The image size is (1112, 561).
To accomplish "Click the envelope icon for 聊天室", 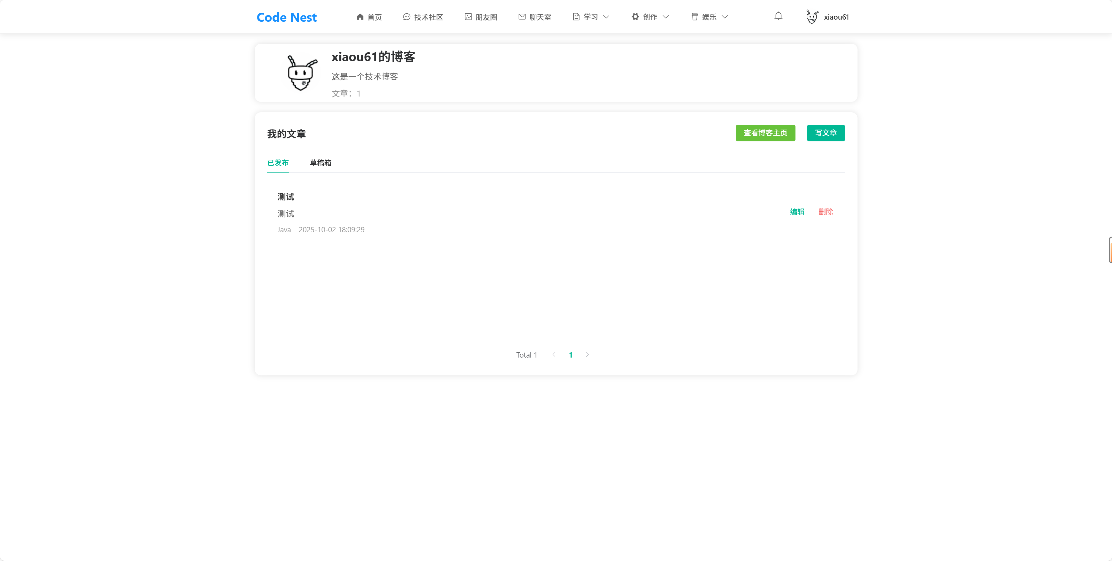I will point(522,17).
